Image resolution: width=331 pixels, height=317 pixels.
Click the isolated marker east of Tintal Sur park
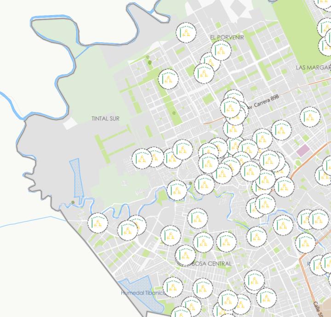(x=168, y=79)
